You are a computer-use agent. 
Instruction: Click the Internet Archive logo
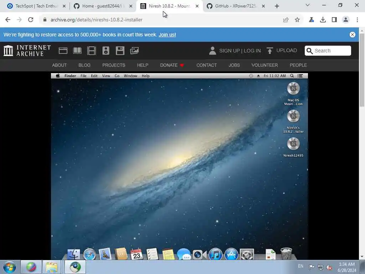pos(27,51)
